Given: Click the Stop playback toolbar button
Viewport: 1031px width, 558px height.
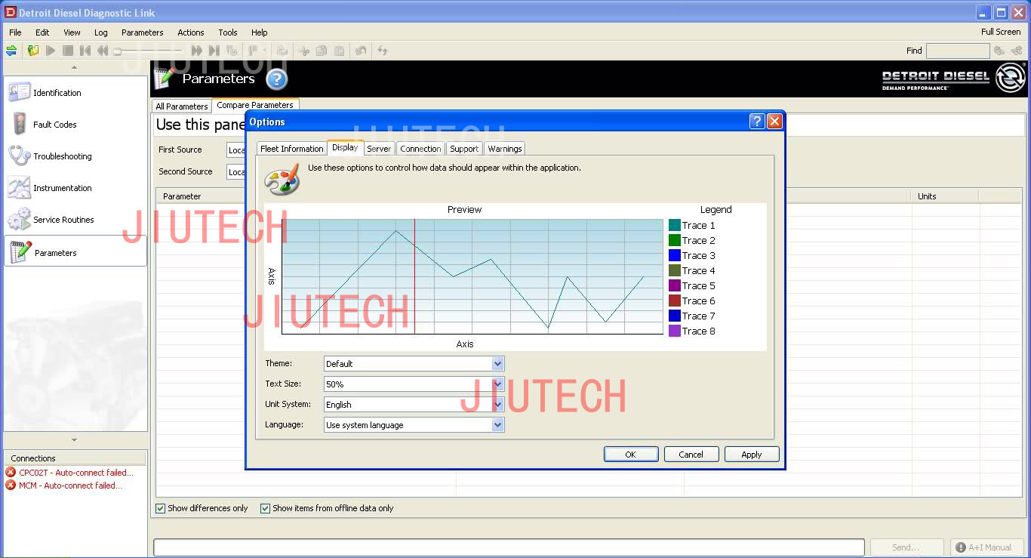Looking at the screenshot, I should coord(68,51).
